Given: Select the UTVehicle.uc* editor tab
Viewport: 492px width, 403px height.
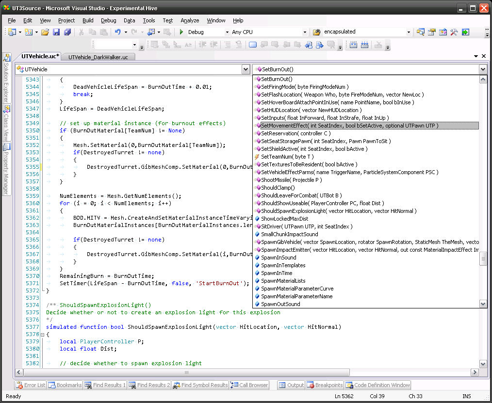Looking at the screenshot, I should click(40, 56).
